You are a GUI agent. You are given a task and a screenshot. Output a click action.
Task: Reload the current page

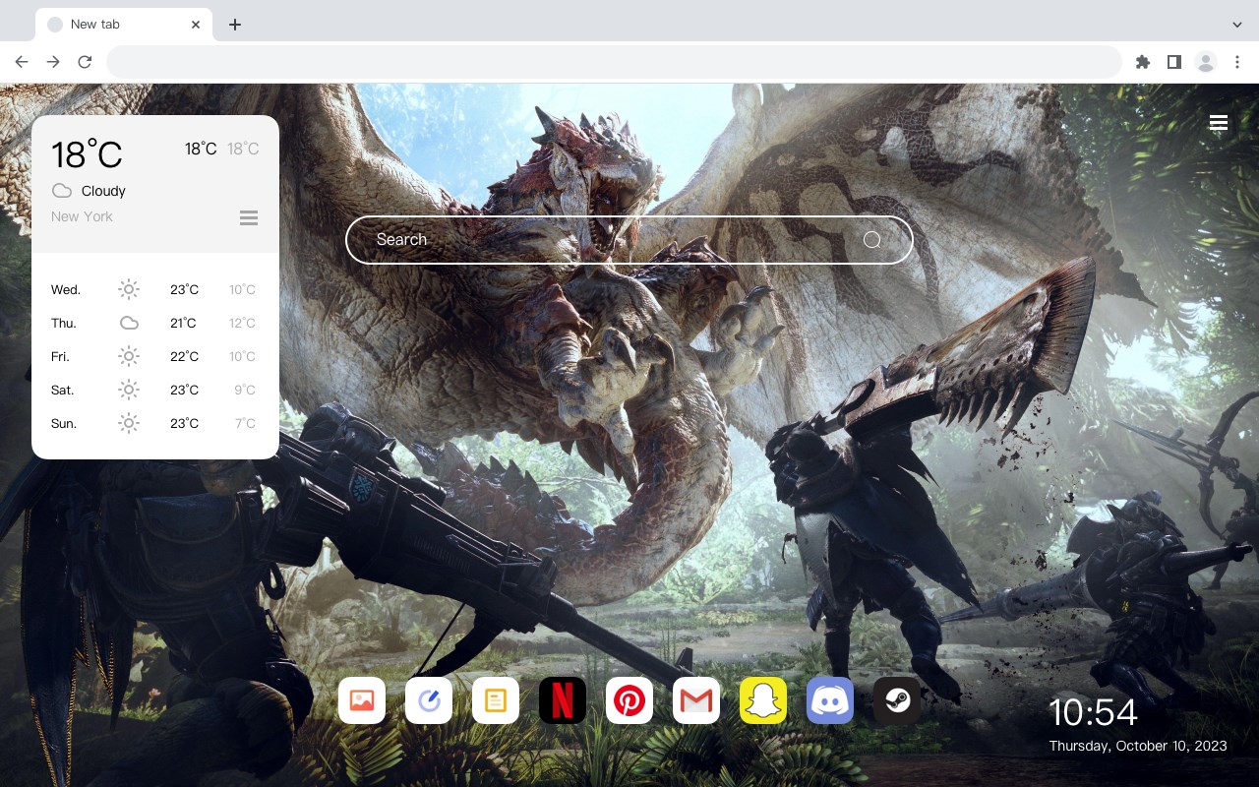[85, 62]
